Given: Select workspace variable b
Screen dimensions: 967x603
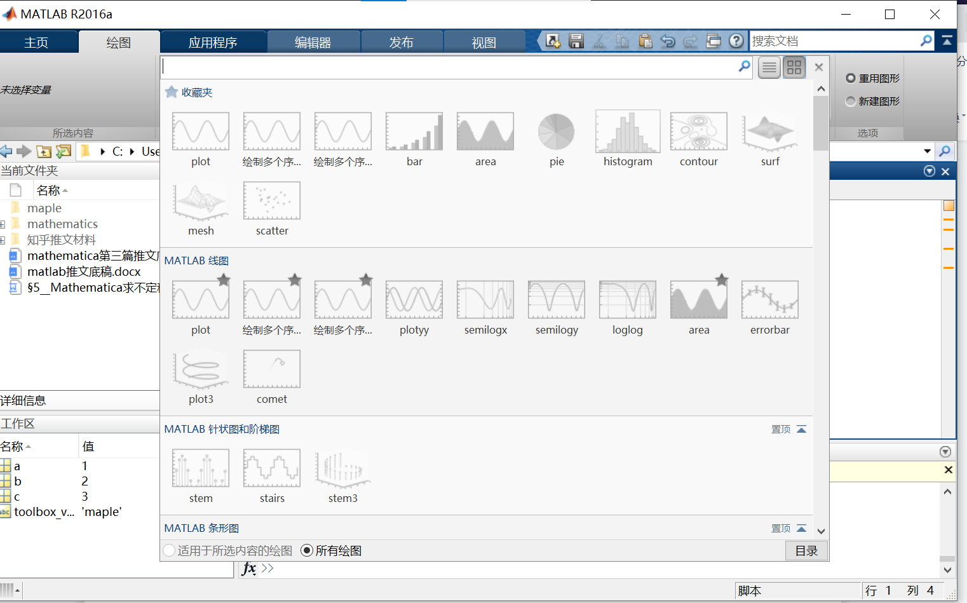Looking at the screenshot, I should [18, 482].
